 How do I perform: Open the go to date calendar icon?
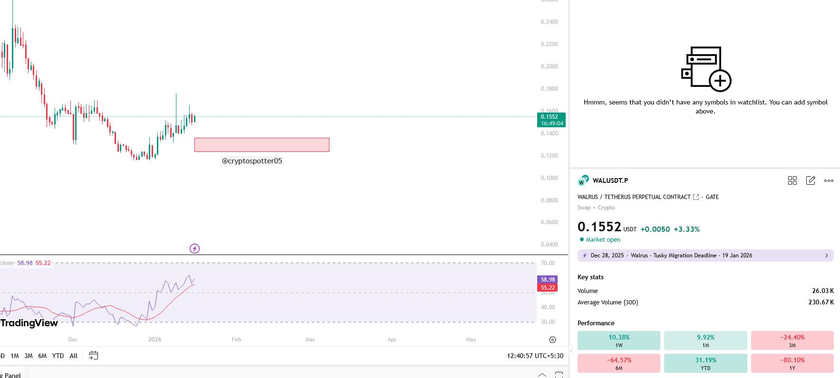pyautogui.click(x=93, y=355)
